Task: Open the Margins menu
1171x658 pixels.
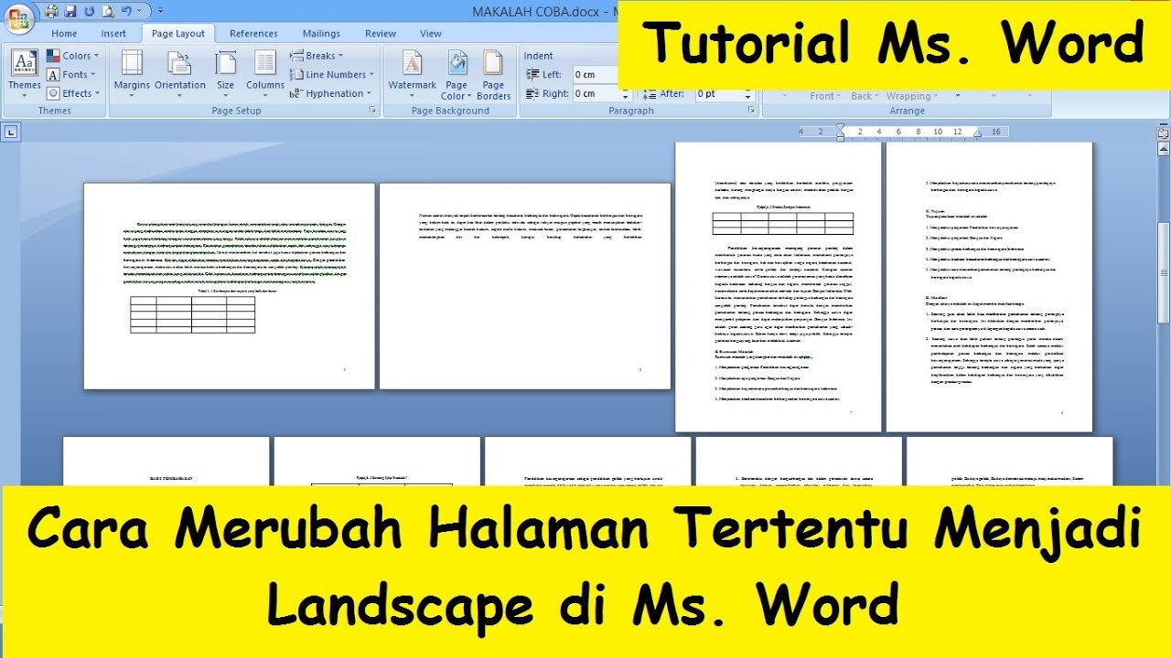Action: (x=132, y=72)
